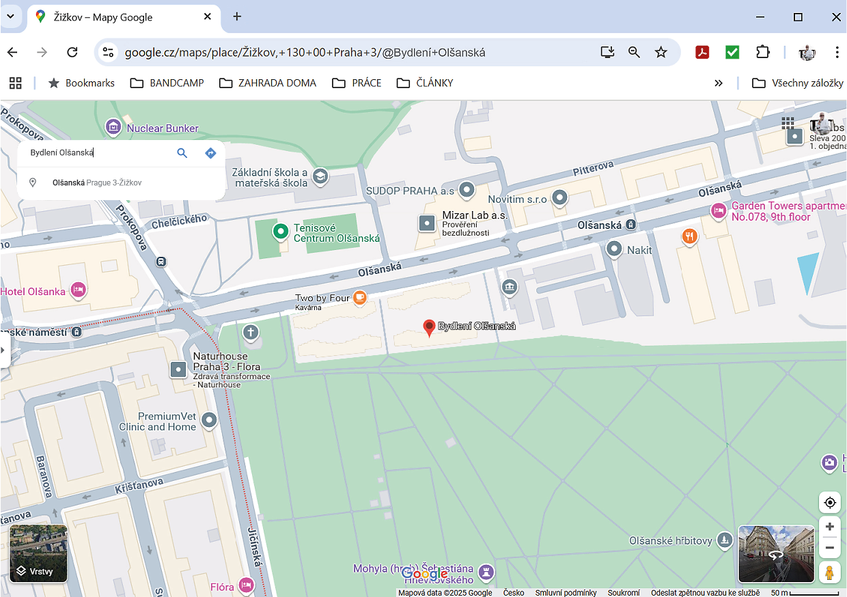Open the Soukromí footer link
Image resolution: width=847 pixels, height=597 pixels.
click(x=624, y=592)
